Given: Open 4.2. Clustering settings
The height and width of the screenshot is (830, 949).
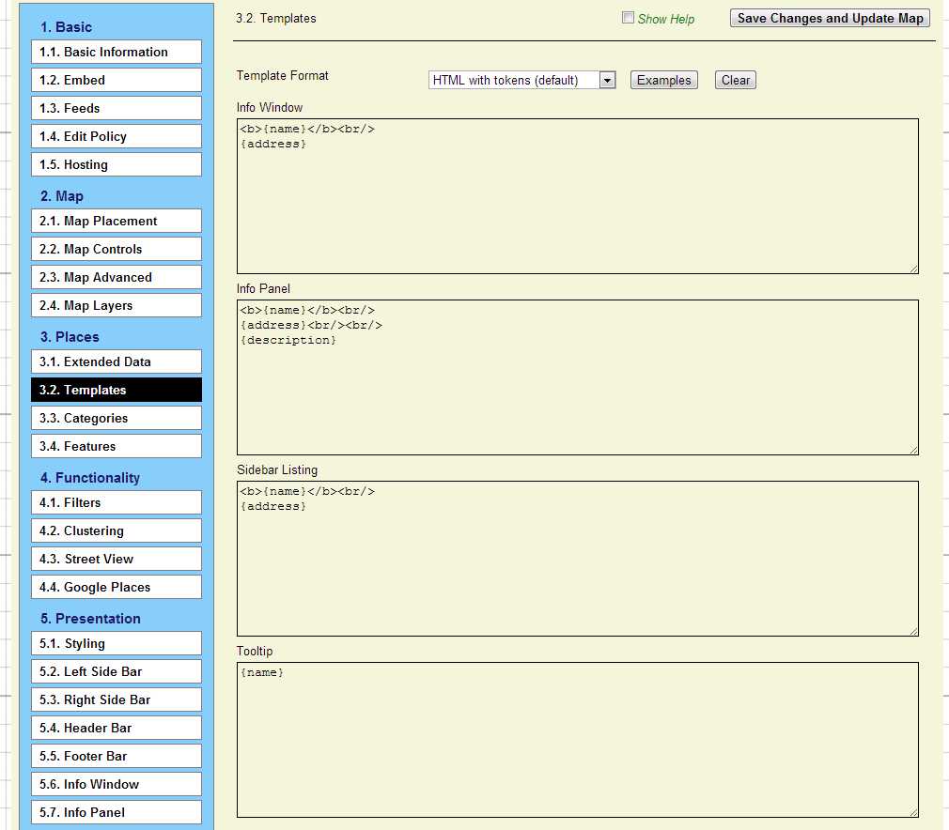Looking at the screenshot, I should click(117, 530).
